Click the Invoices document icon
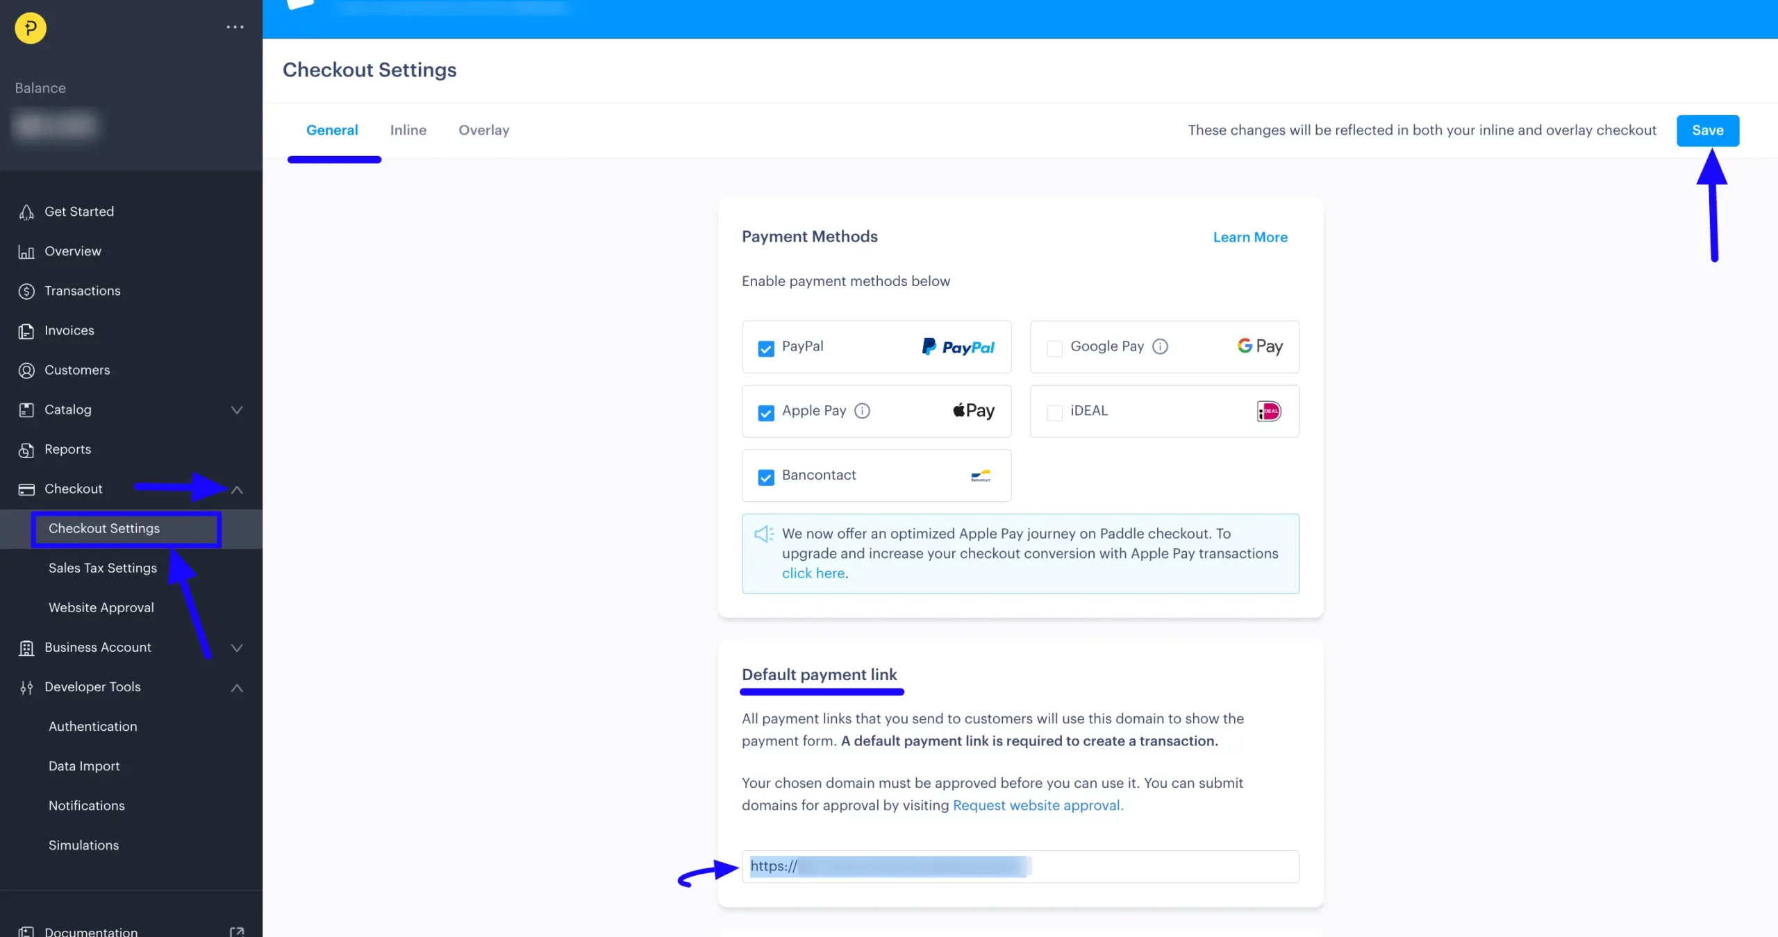The width and height of the screenshot is (1778, 937). click(x=26, y=331)
